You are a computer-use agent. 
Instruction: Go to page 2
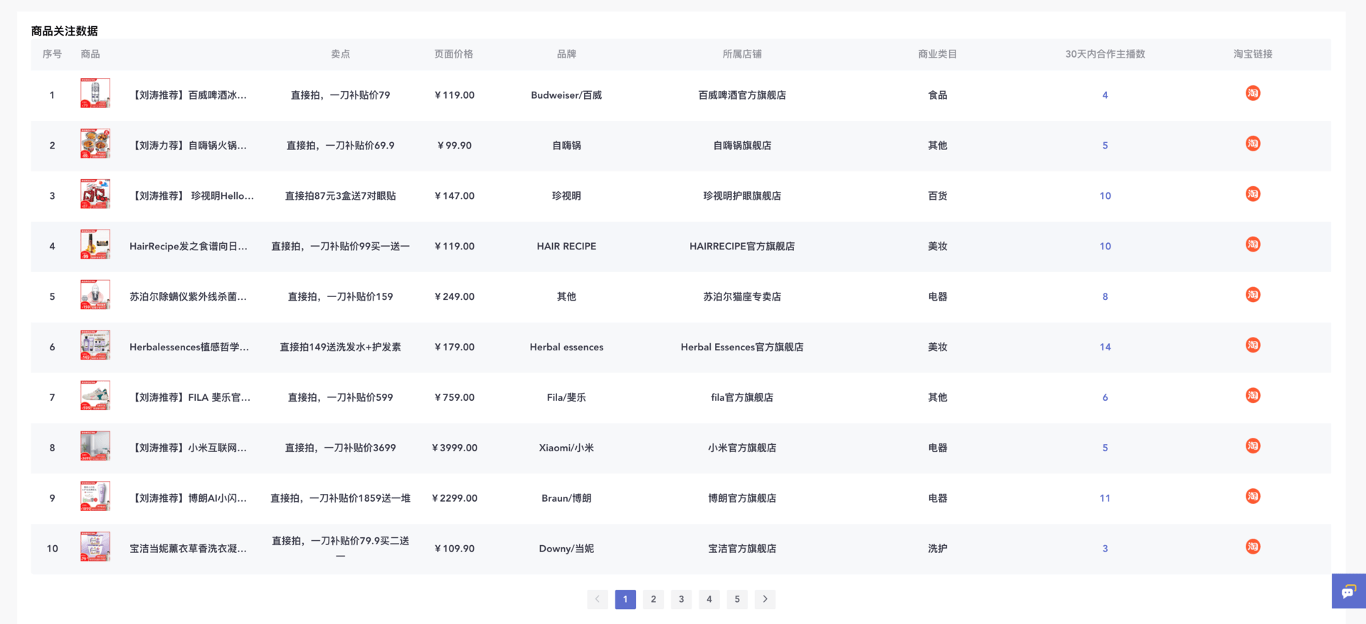[653, 599]
